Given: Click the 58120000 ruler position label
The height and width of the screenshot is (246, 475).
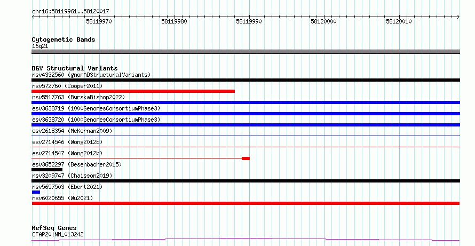Looking at the screenshot, I should coord(324,21).
